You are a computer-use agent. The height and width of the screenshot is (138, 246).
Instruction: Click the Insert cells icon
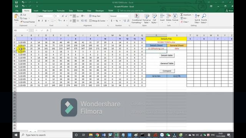pyautogui.click(x=162, y=16)
